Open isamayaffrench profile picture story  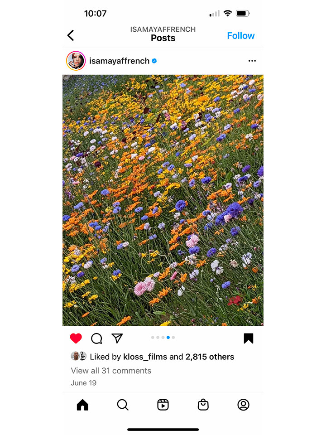click(x=76, y=61)
